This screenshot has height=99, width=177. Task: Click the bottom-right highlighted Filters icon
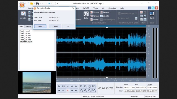[145, 20]
